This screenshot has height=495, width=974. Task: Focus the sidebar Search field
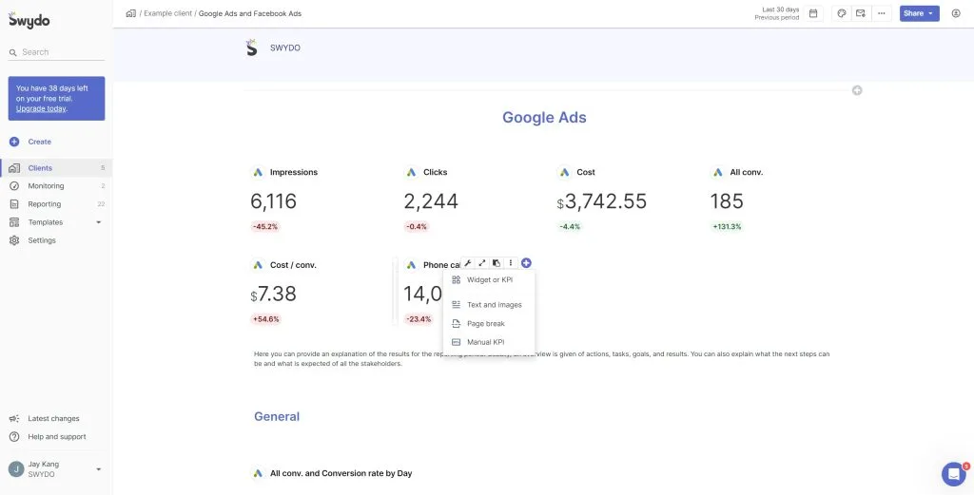(56, 52)
